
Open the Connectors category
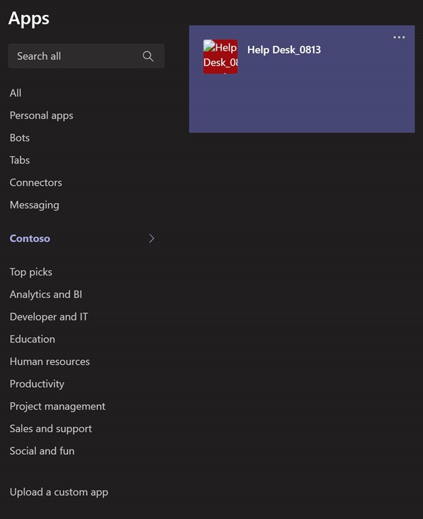[x=36, y=182]
